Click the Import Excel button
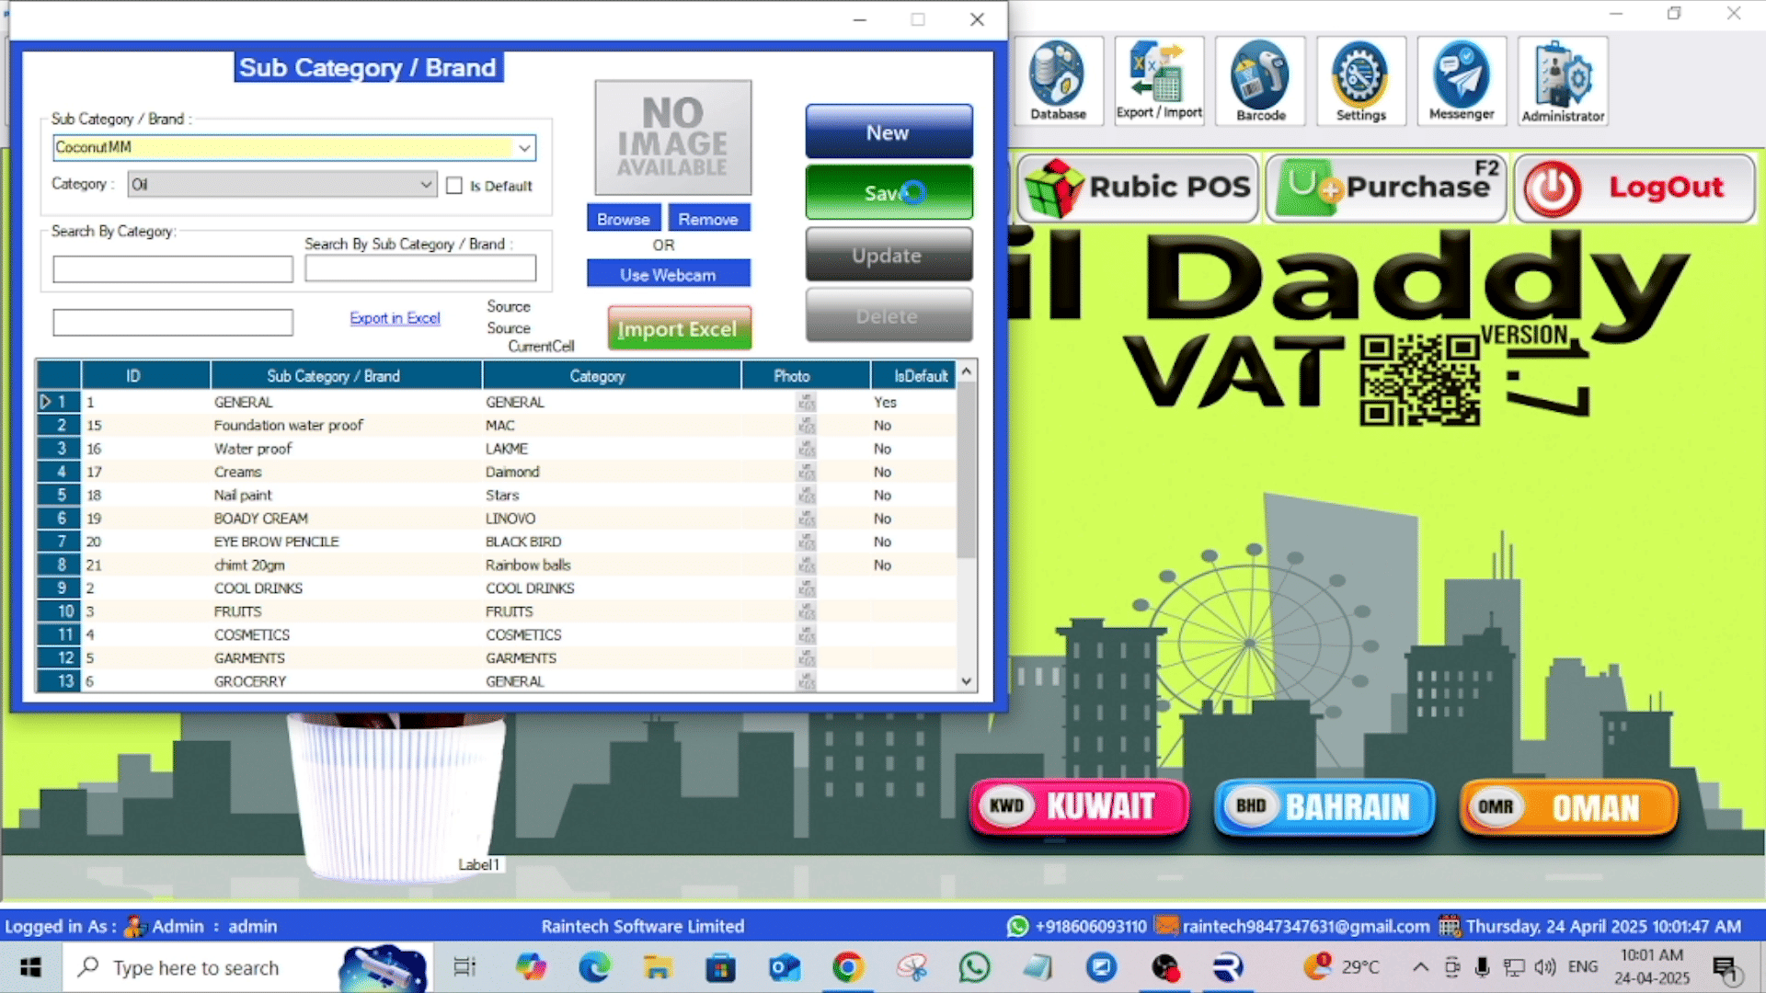1766x993 pixels. (x=679, y=328)
